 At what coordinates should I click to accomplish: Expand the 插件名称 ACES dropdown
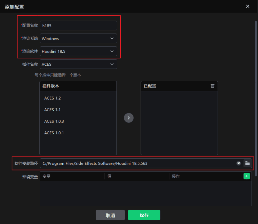pyautogui.click(x=78, y=64)
